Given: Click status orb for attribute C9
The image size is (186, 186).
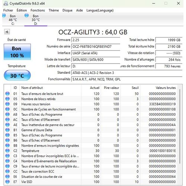Looking at the screenshot, I should [x=7, y=166].
